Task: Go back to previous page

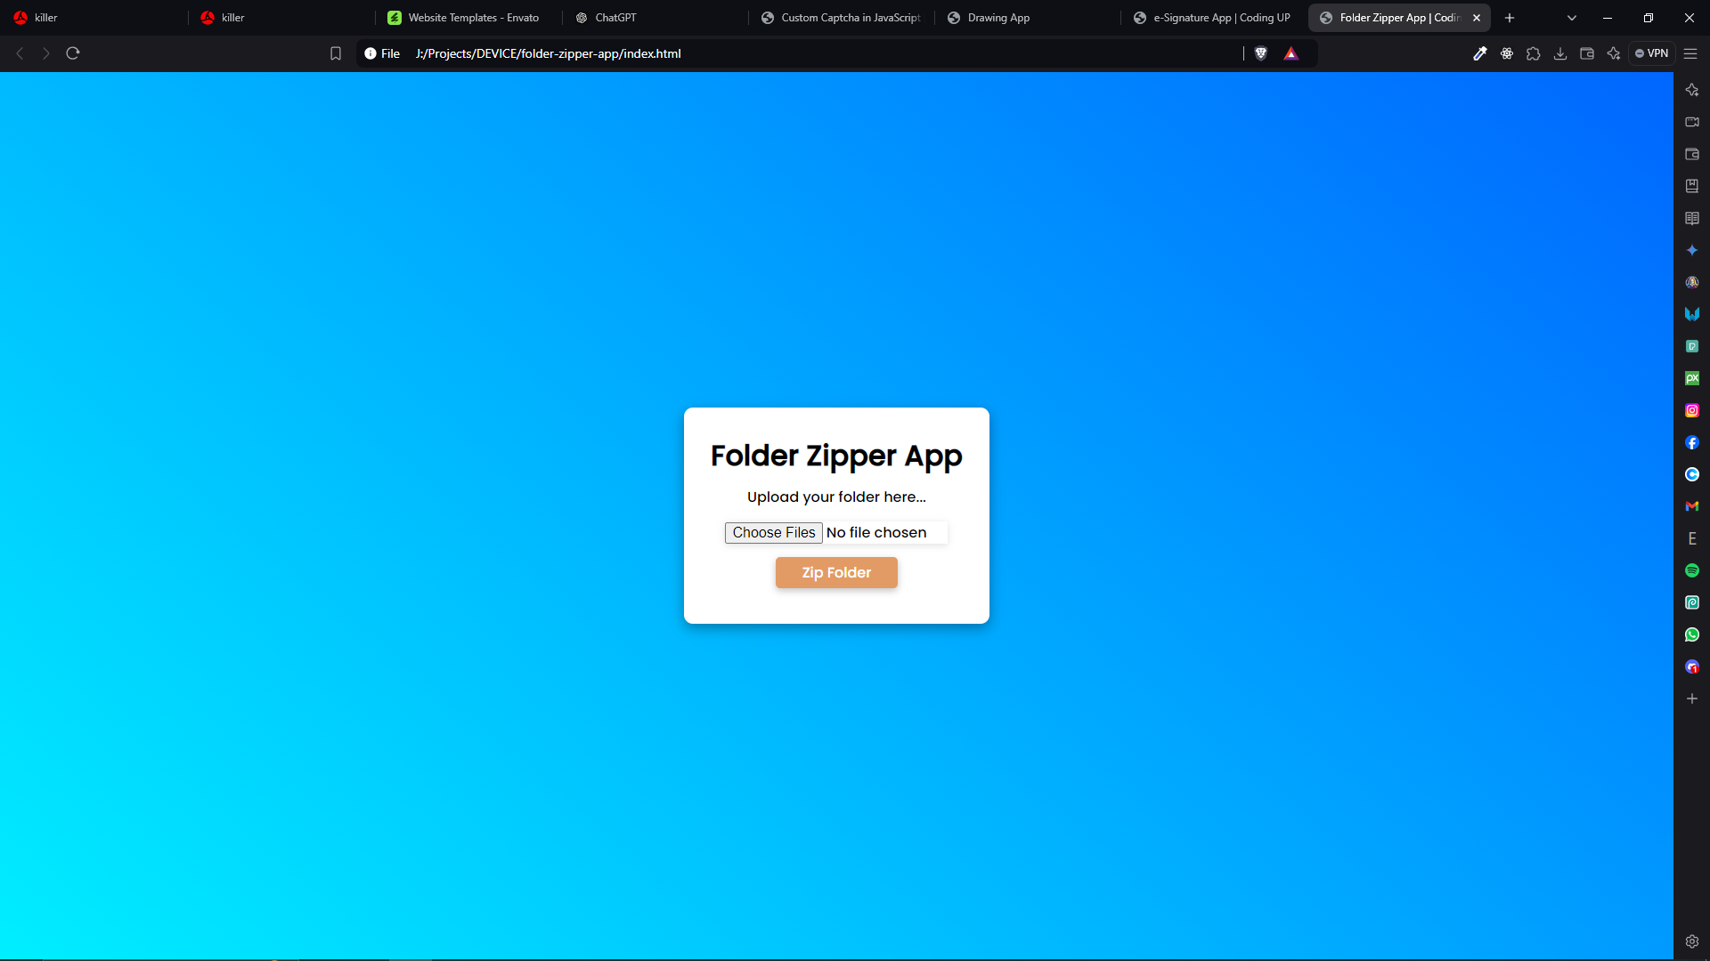Action: point(20,53)
